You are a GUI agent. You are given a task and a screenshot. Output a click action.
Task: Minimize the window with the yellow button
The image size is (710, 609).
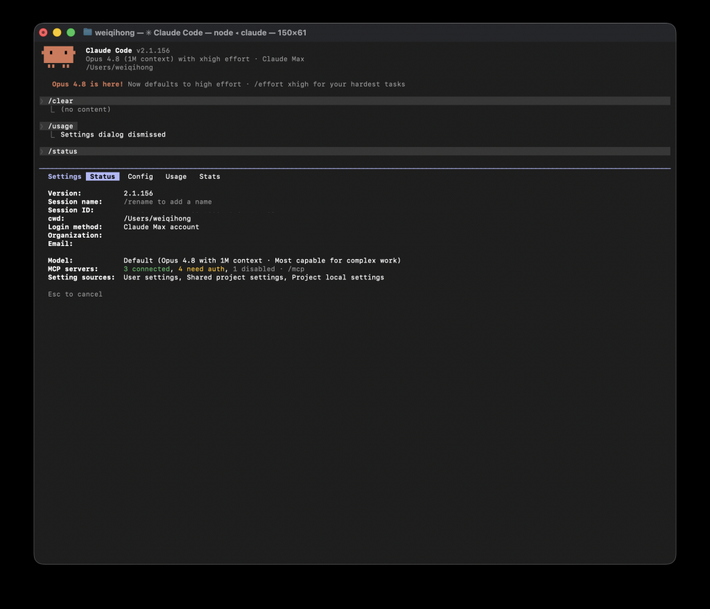tap(57, 33)
